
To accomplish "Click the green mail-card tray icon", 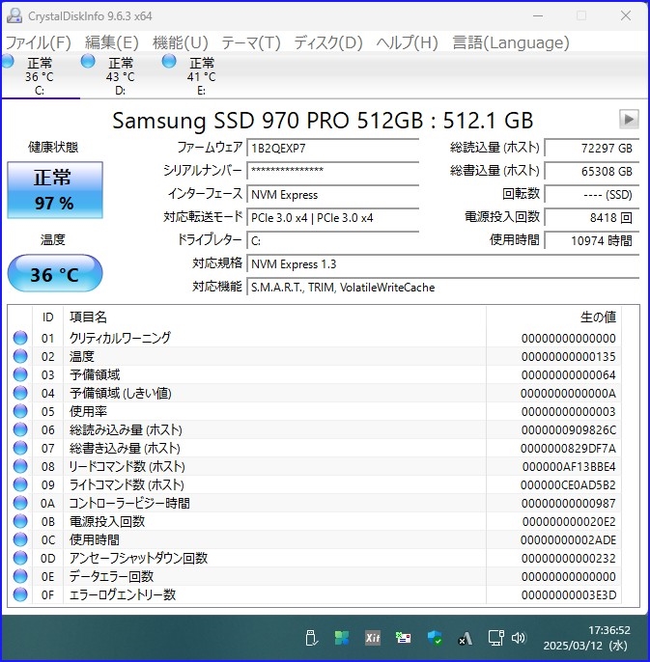I will pyautogui.click(x=403, y=638).
